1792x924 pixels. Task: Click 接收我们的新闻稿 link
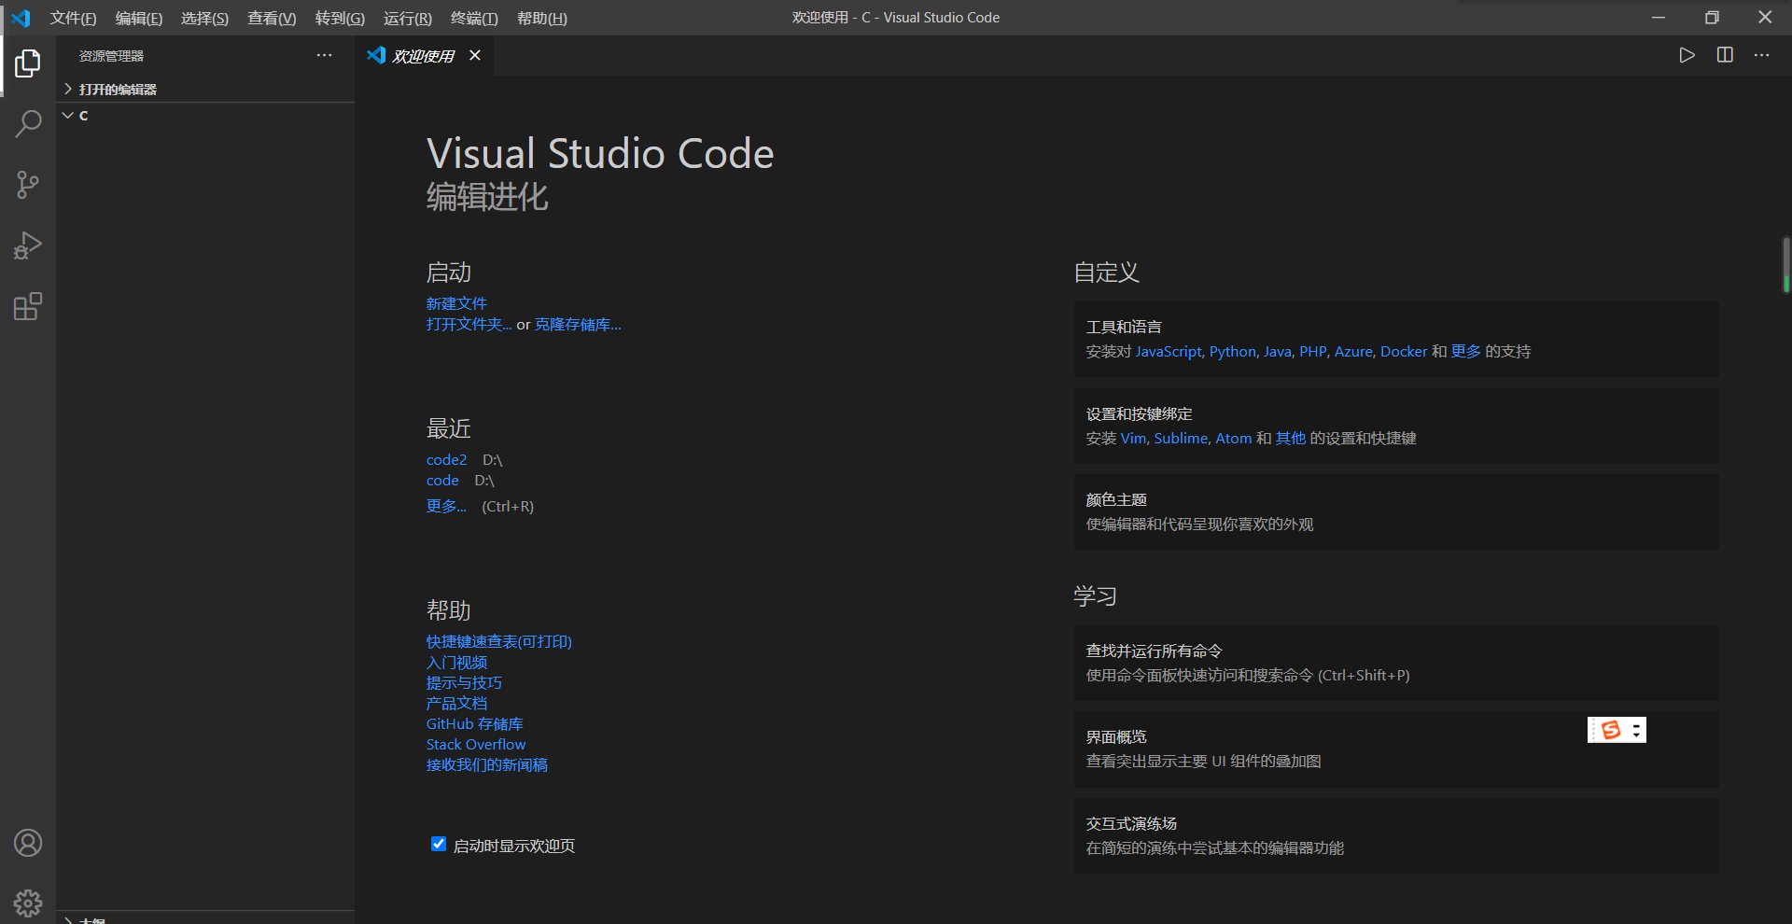point(487,764)
